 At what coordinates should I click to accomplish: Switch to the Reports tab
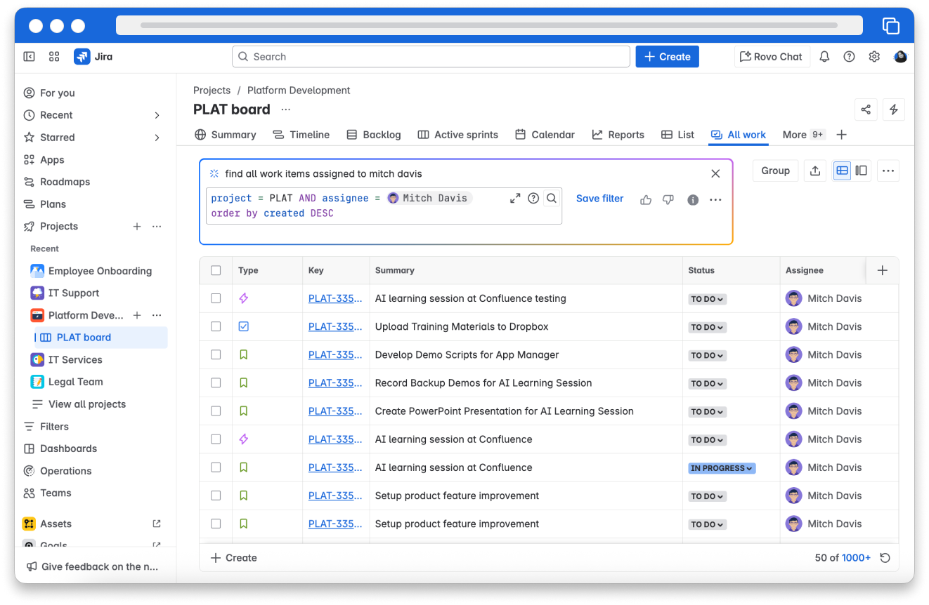coord(618,135)
